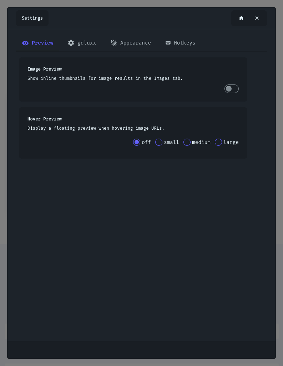This screenshot has width=283, height=366.
Task: Go to the Appearance tab
Action: click(135, 43)
